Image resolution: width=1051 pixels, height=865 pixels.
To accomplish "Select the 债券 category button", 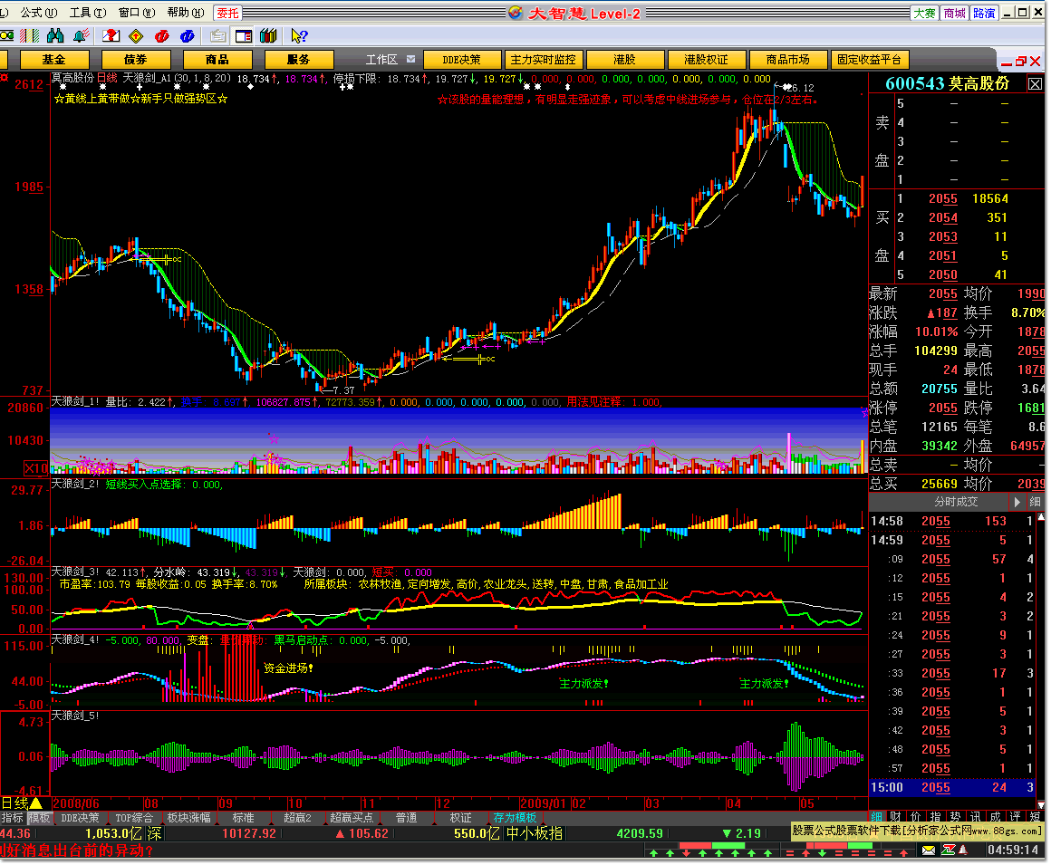I will click(135, 60).
